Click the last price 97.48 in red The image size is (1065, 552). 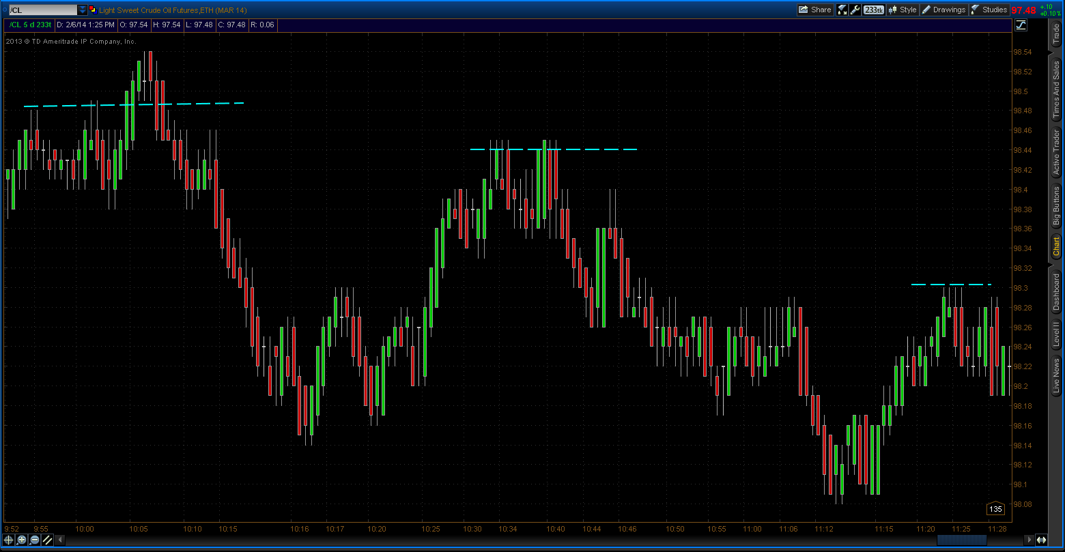(x=1023, y=10)
